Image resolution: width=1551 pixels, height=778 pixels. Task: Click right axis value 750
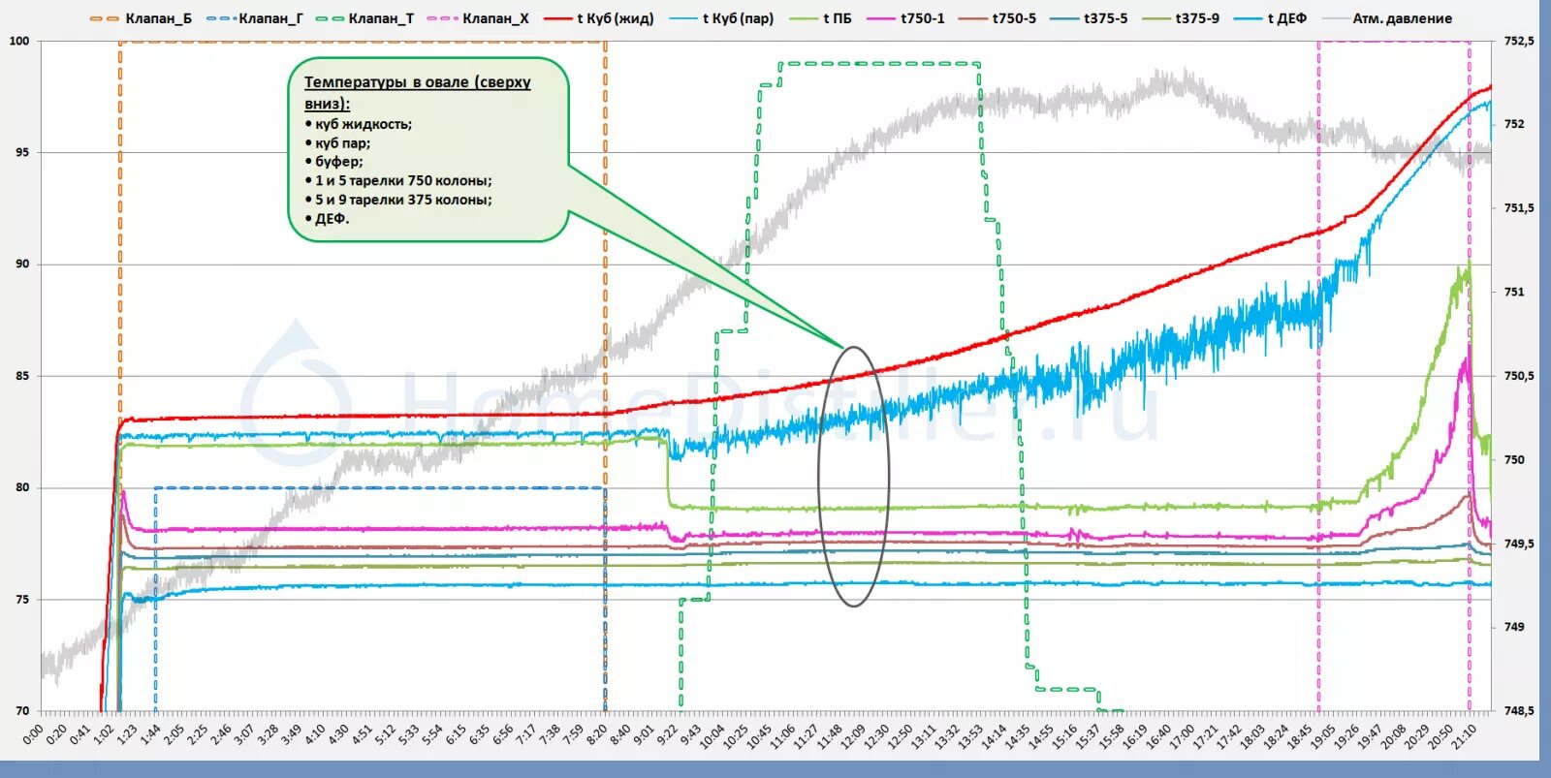point(1514,459)
